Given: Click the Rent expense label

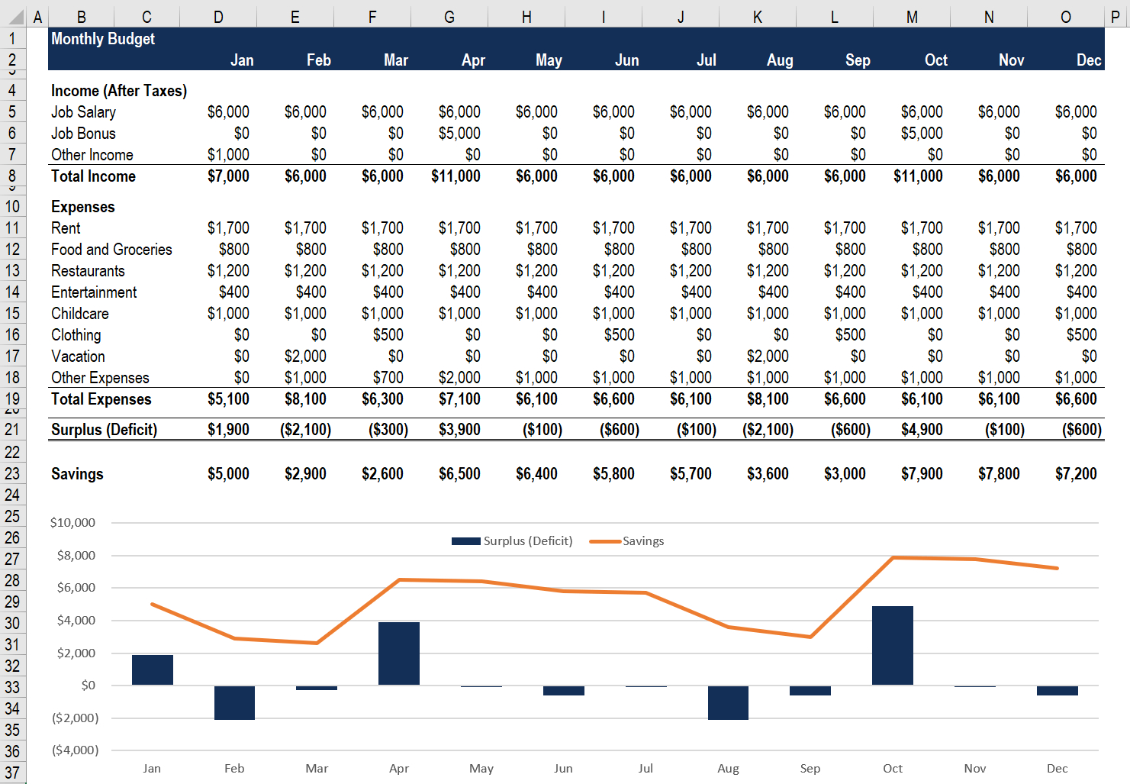Looking at the screenshot, I should click(x=66, y=227).
